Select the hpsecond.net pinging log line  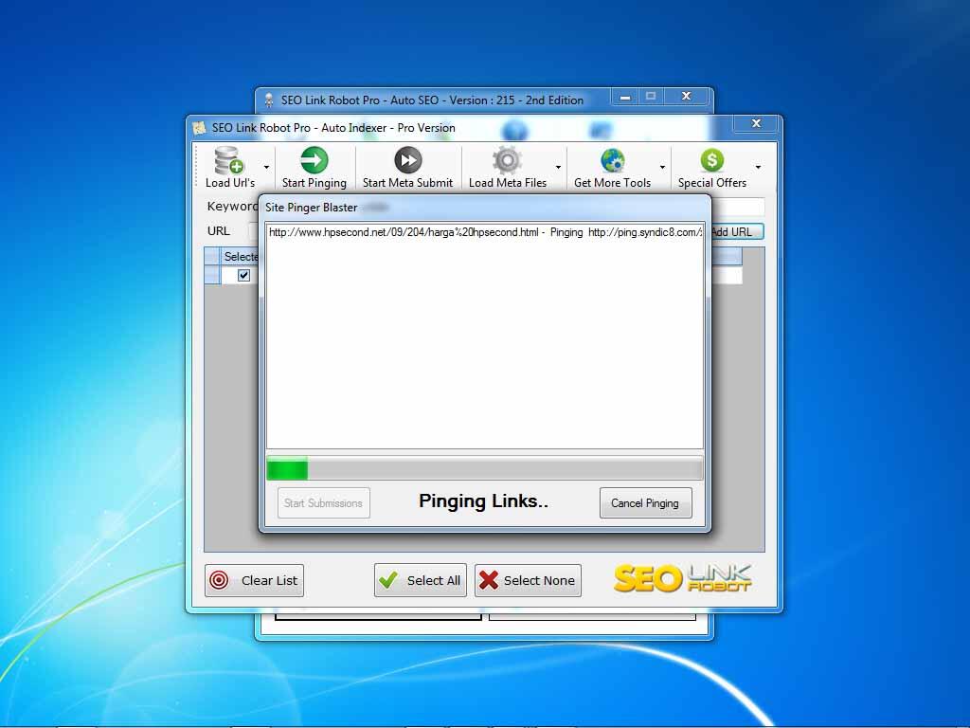pos(485,233)
